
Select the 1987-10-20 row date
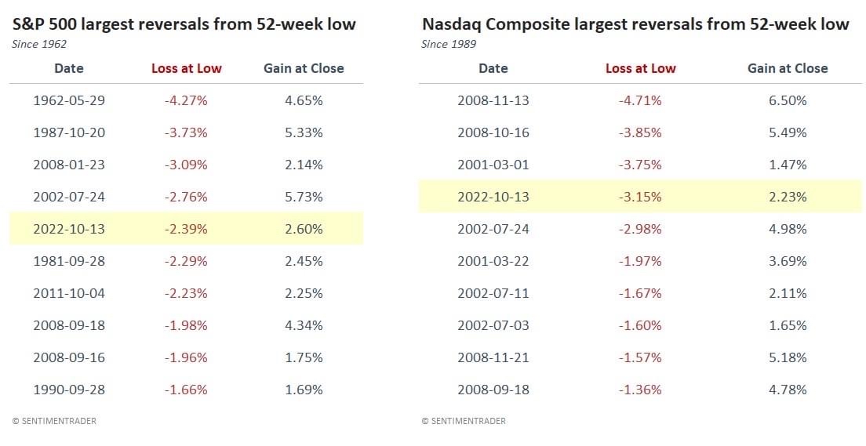pyautogui.click(x=69, y=132)
